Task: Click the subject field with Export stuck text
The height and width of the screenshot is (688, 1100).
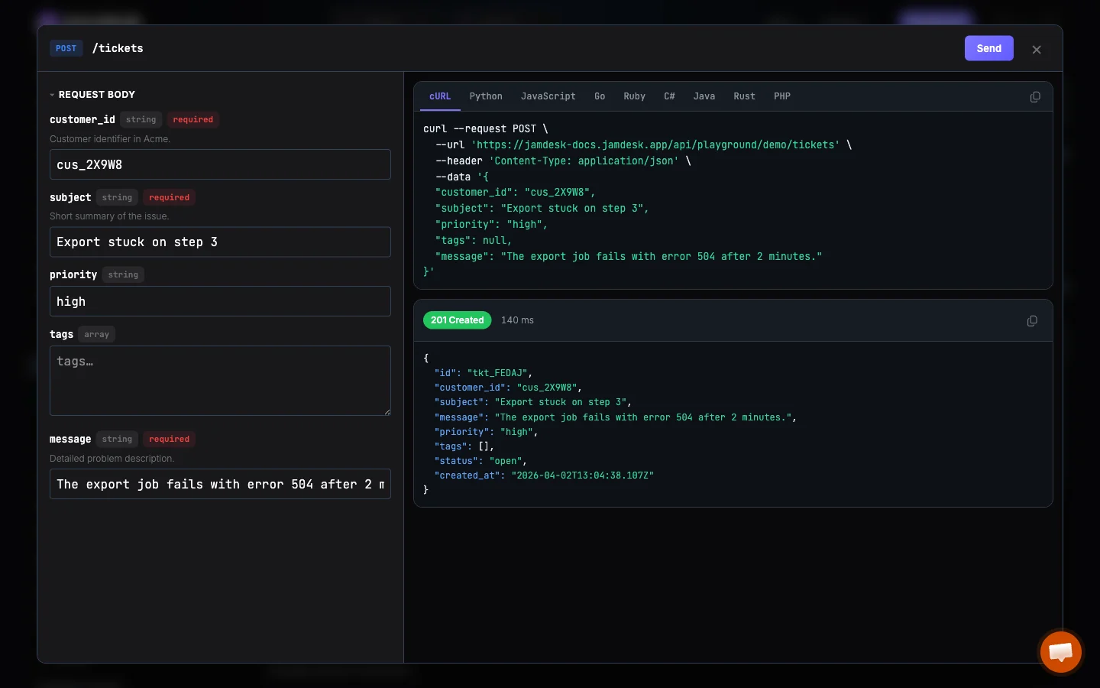Action: click(x=220, y=242)
